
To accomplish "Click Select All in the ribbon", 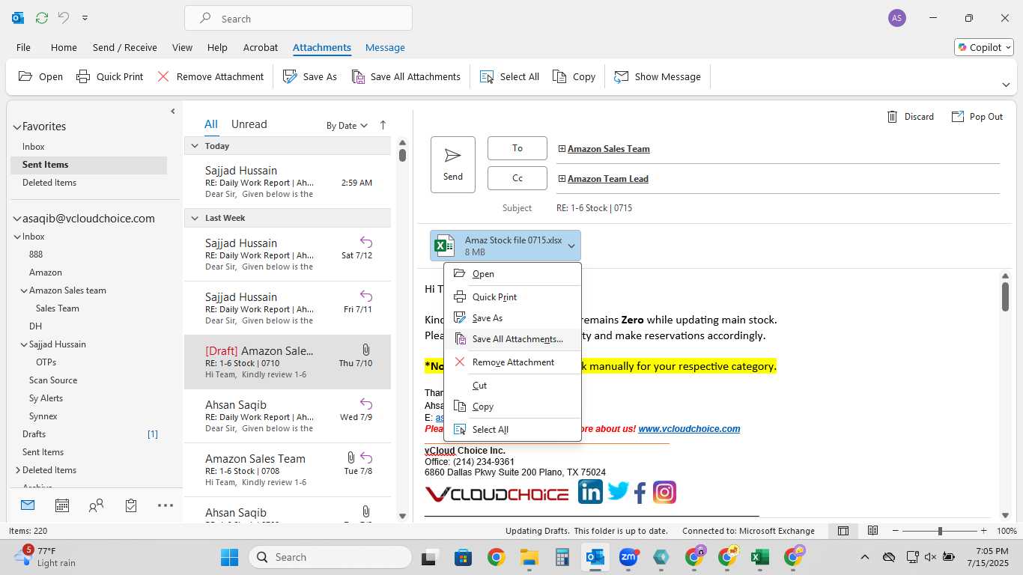I will pos(509,76).
